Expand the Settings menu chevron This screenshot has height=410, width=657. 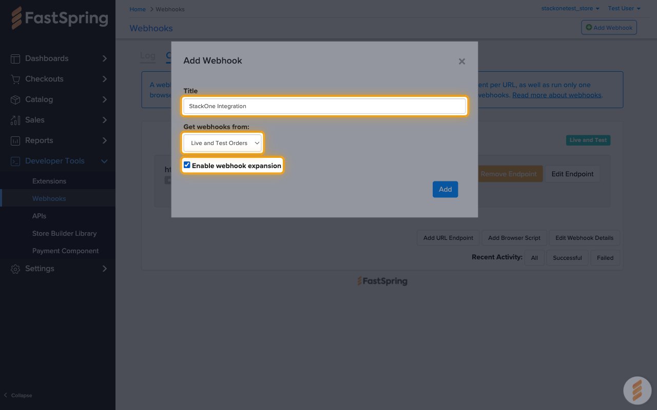pyautogui.click(x=105, y=269)
